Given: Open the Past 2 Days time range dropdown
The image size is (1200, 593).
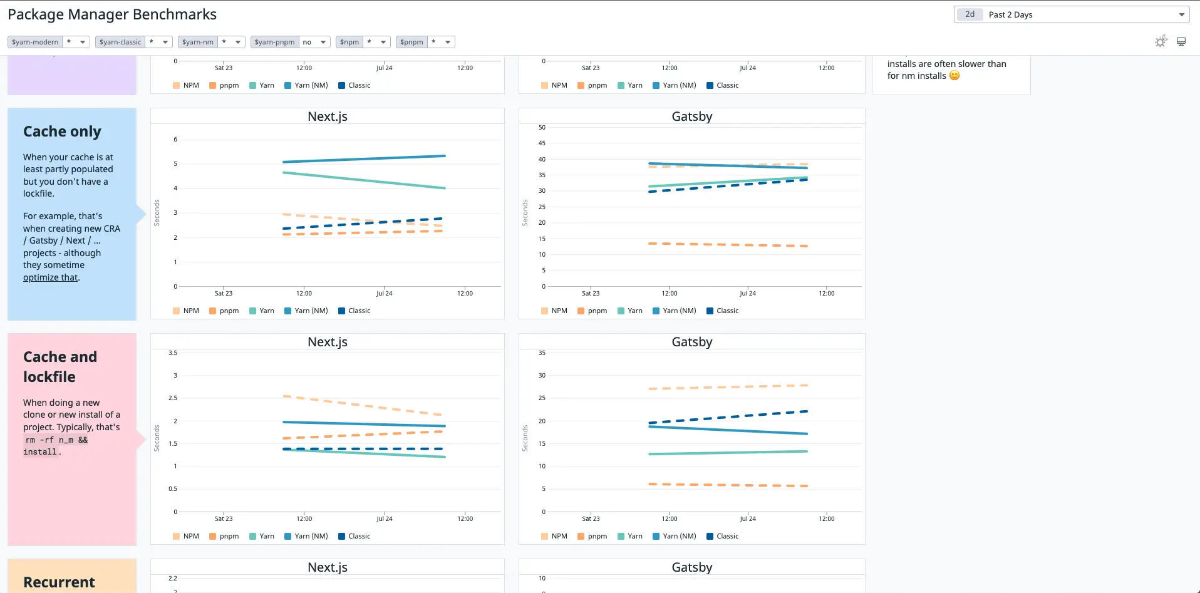Looking at the screenshot, I should click(1072, 14).
